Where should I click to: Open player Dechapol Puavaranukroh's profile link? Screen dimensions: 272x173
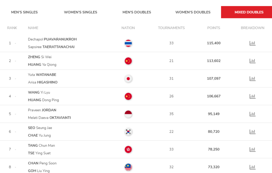point(52,39)
